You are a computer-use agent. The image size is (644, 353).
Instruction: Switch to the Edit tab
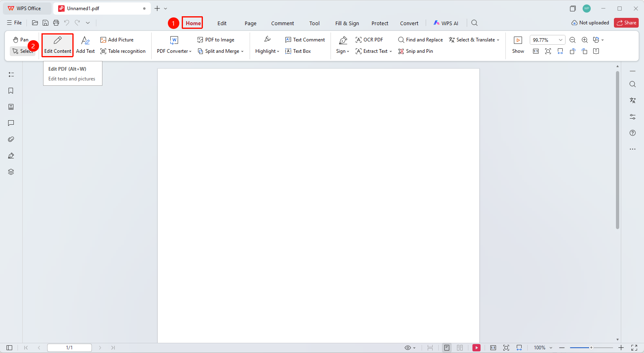point(222,23)
